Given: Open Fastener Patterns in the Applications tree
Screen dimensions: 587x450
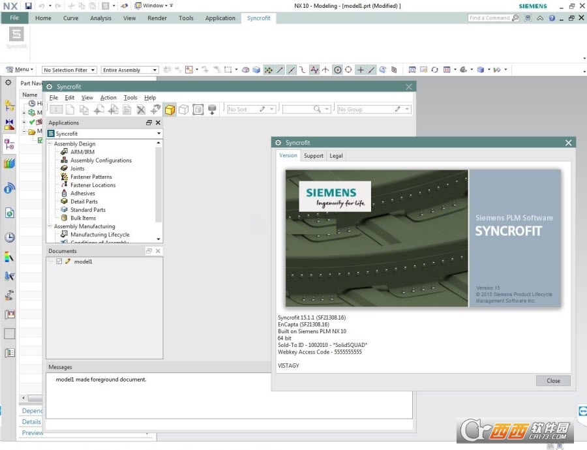Looking at the screenshot, I should pyautogui.click(x=91, y=177).
